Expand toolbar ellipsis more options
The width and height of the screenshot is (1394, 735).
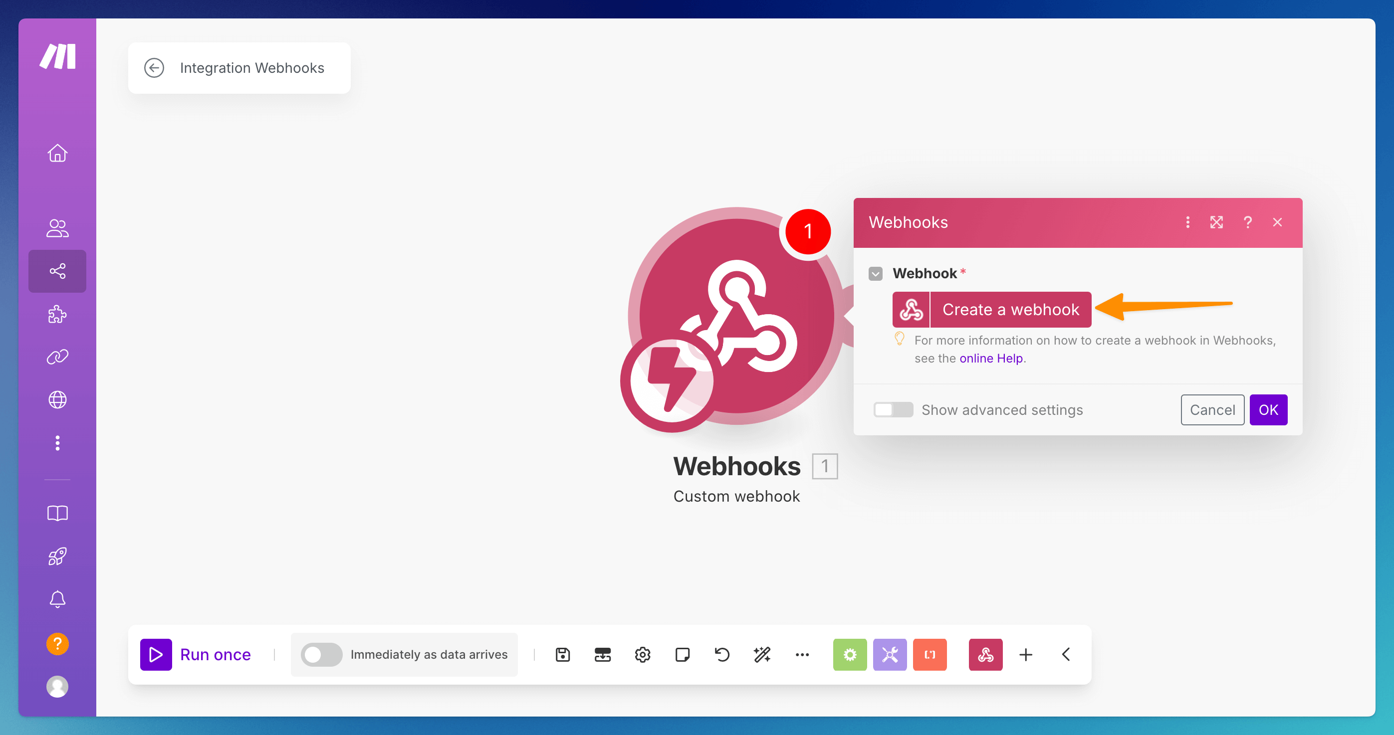click(802, 654)
